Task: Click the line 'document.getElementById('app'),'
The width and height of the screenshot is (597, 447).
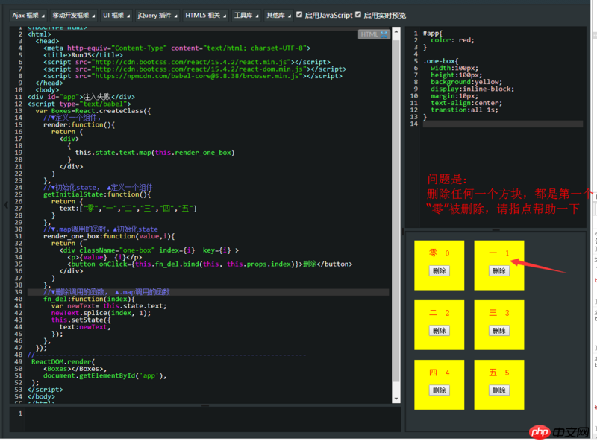Action: (105, 376)
